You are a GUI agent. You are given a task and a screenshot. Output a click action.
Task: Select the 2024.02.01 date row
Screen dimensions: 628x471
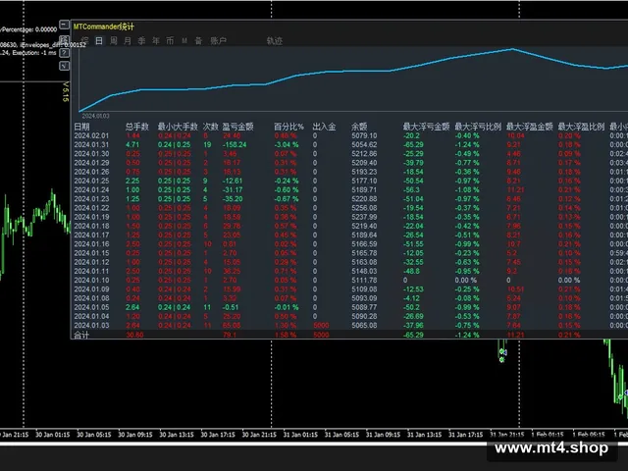[91, 135]
